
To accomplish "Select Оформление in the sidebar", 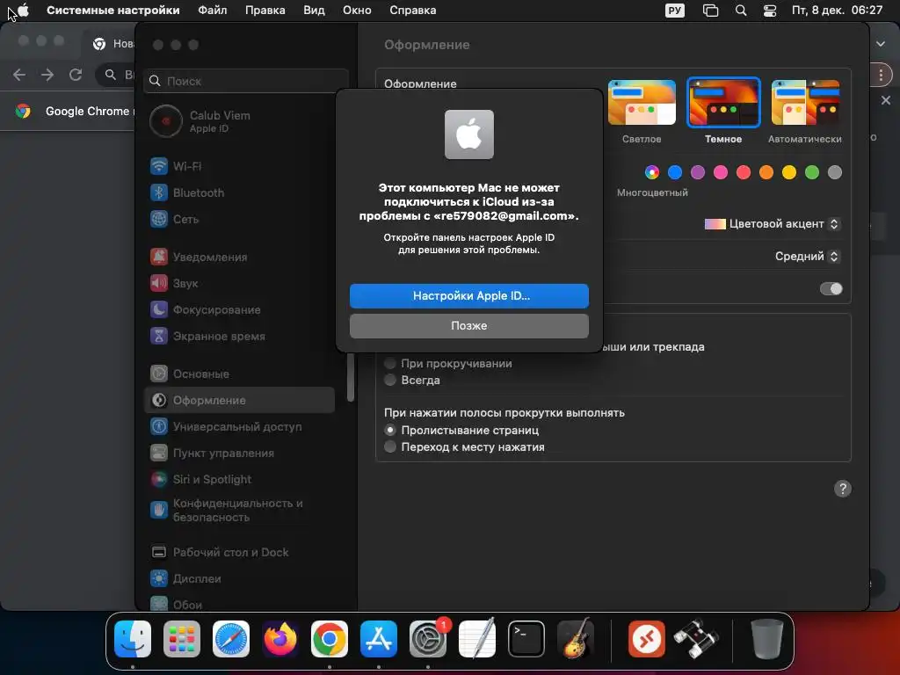I will pyautogui.click(x=239, y=401).
